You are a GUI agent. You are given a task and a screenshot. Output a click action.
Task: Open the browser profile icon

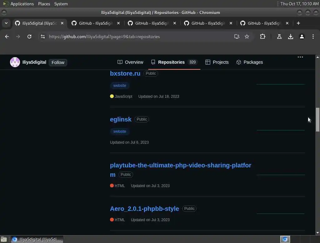[x=302, y=37]
